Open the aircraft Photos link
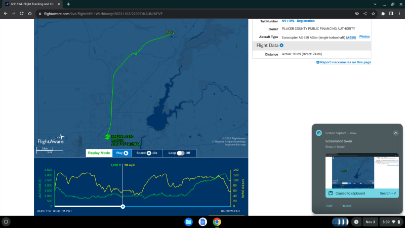Viewport: 405px width, 228px height. pos(364,36)
